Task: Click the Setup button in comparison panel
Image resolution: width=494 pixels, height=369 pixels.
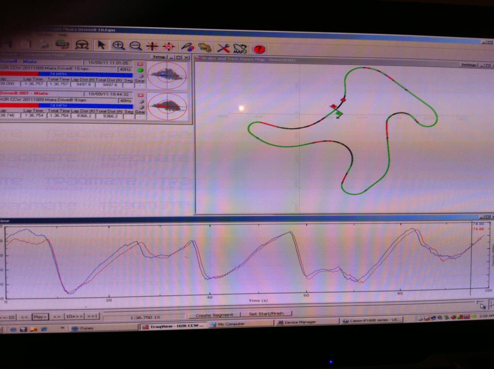Action: pyautogui.click(x=158, y=57)
